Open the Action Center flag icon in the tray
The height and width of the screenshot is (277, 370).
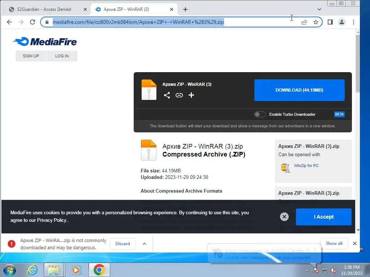(316, 271)
